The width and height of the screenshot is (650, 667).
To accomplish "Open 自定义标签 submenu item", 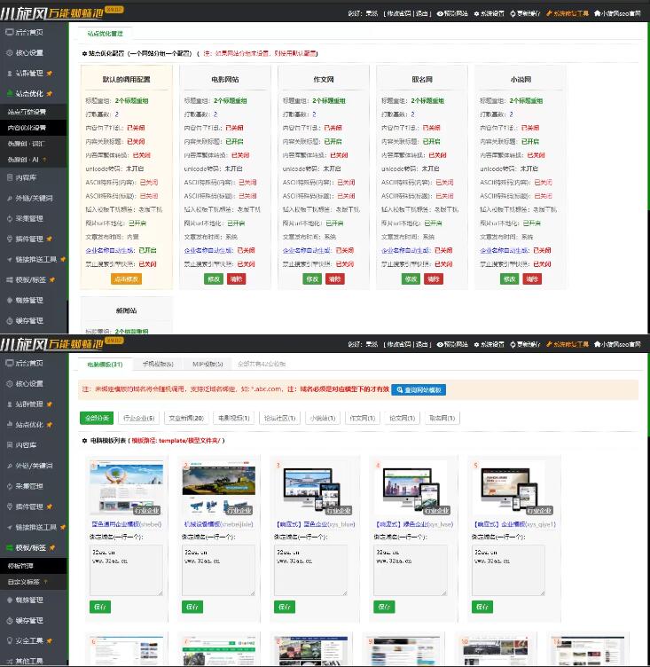I will (x=25, y=582).
